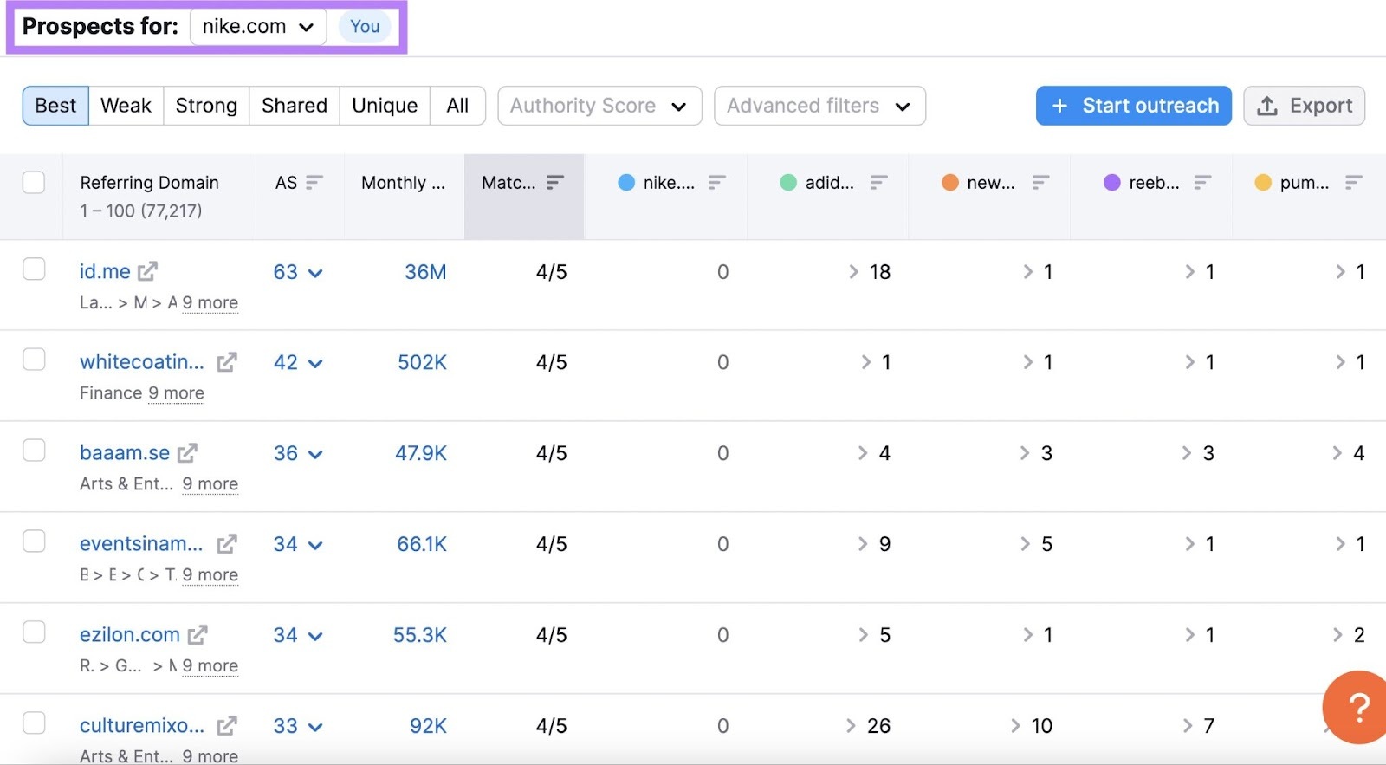Click the blue nike color dot

[x=626, y=182]
